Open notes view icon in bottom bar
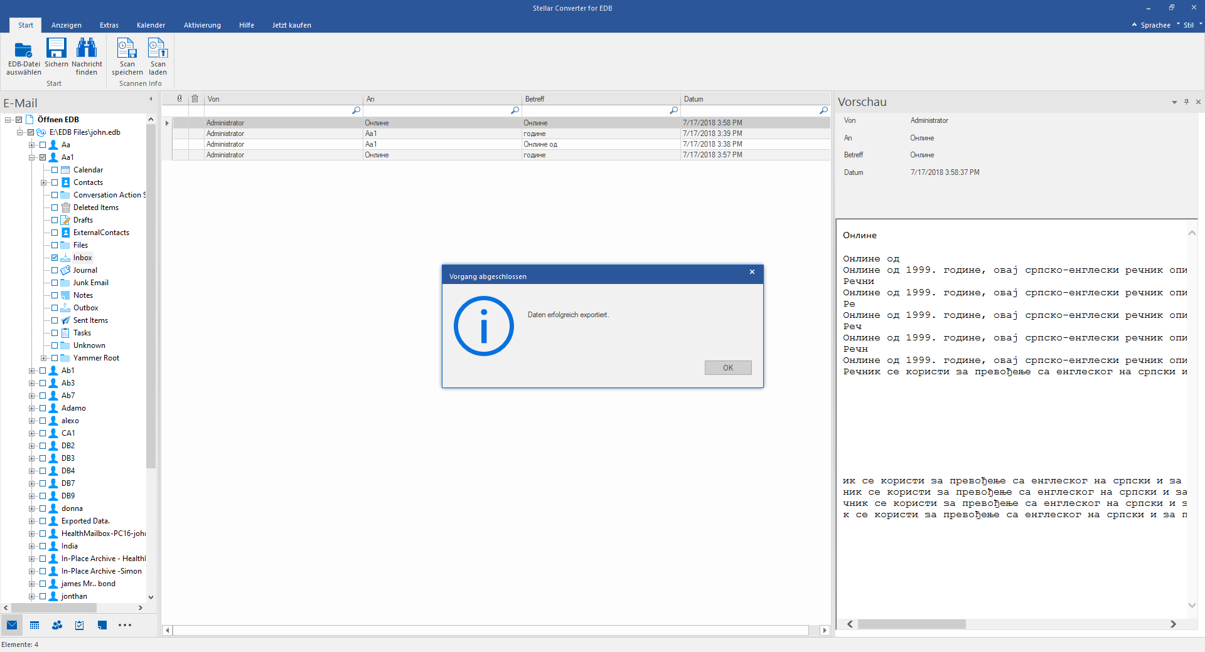Screen dimensions: 1205x652 point(102,625)
